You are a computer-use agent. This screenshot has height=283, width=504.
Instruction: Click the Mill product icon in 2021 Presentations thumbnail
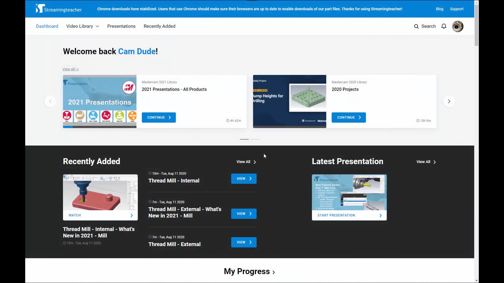pyautogui.click(x=67, y=116)
